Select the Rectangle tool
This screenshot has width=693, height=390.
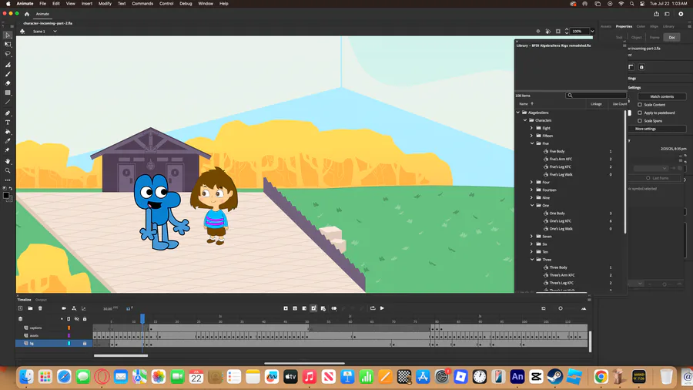click(x=8, y=92)
